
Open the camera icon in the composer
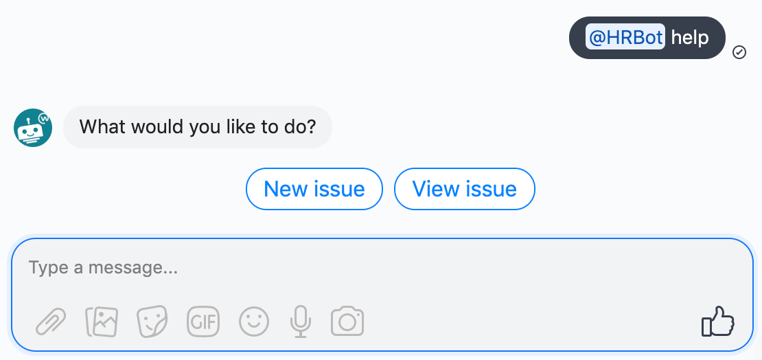(347, 321)
